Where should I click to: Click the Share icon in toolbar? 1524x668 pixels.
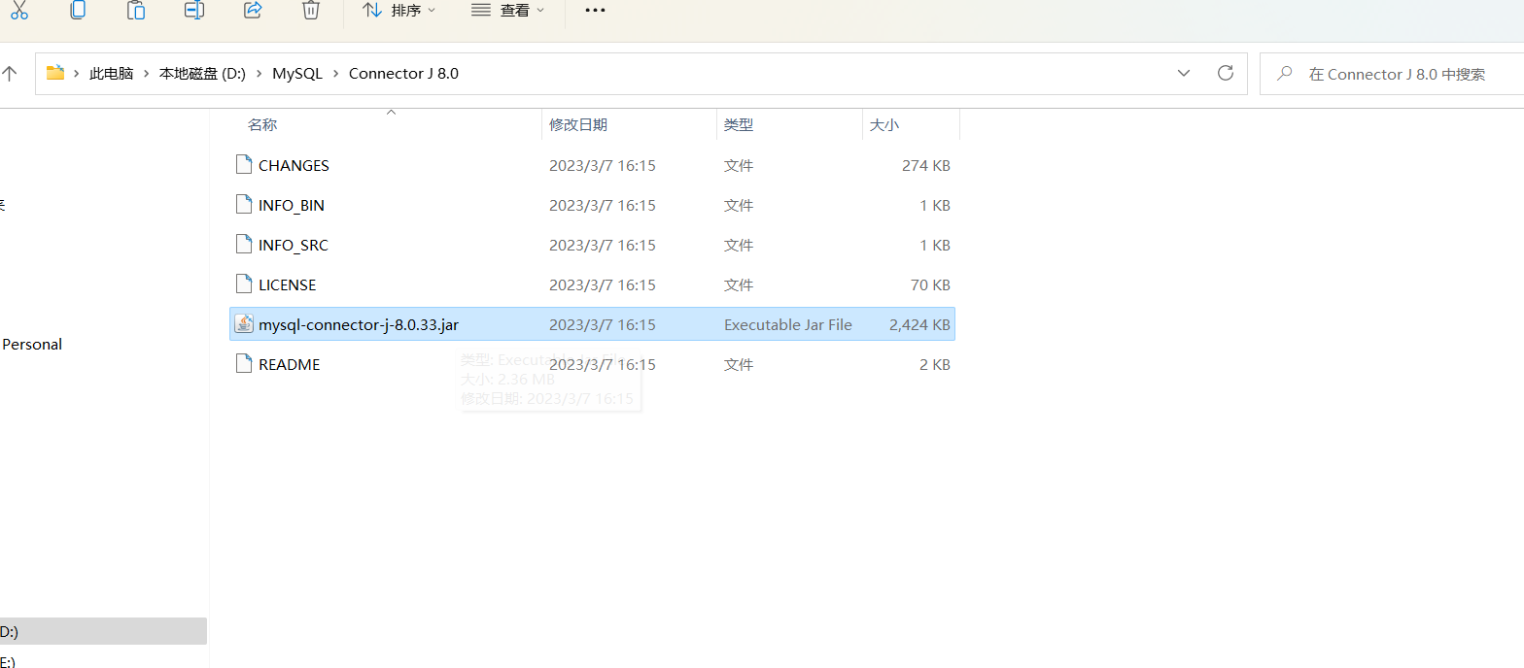click(x=253, y=10)
